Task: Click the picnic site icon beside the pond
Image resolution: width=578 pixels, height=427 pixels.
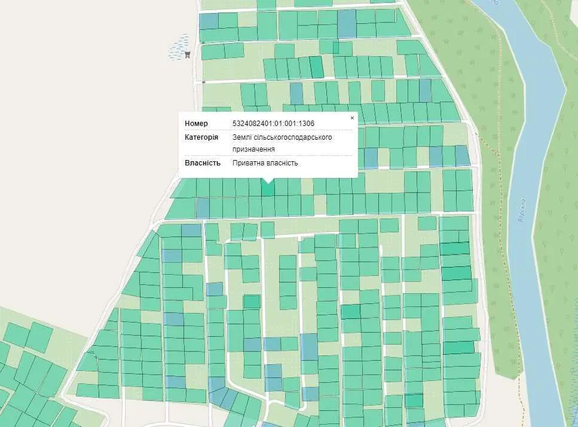Action: [188, 54]
